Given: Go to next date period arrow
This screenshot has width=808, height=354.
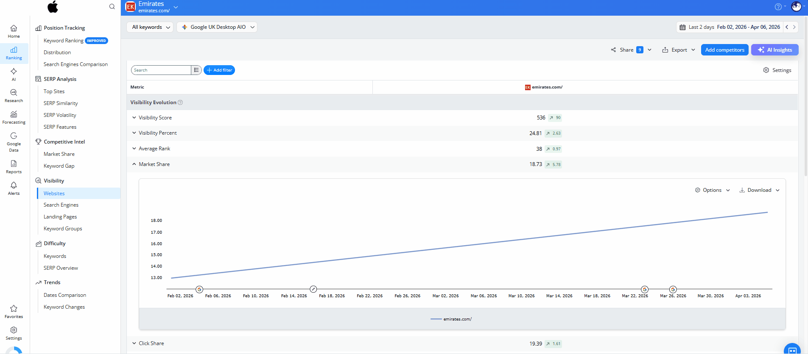Looking at the screenshot, I should 794,27.
